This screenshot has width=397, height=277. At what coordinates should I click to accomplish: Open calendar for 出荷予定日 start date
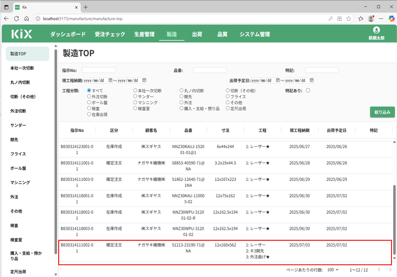(x=278, y=81)
